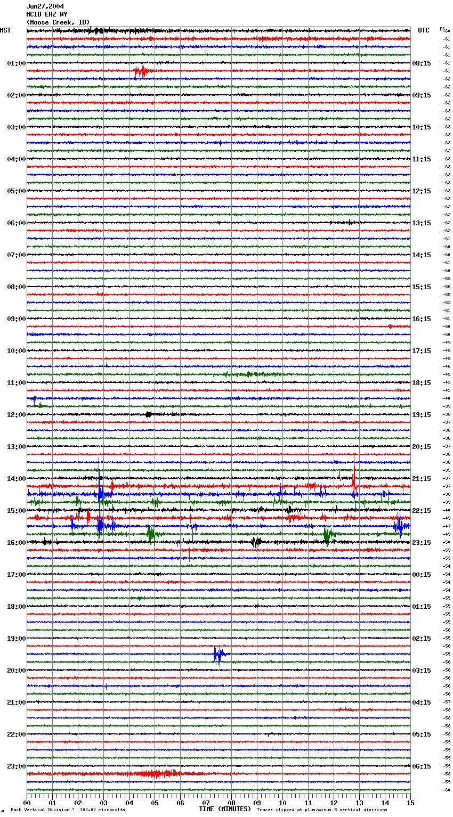Click the 08:15 UTC time label
Image resolution: width=453 pixels, height=817 pixels.
point(422,63)
